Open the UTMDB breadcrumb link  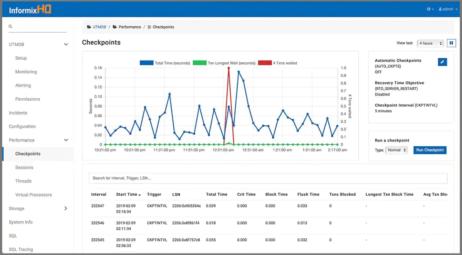coord(99,27)
